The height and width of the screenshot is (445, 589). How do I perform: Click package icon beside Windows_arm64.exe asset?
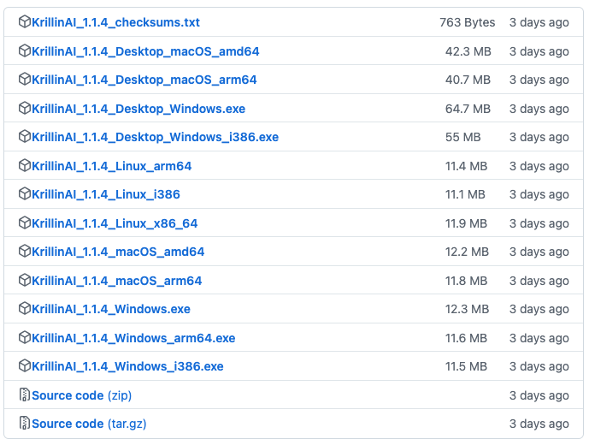[x=25, y=337]
